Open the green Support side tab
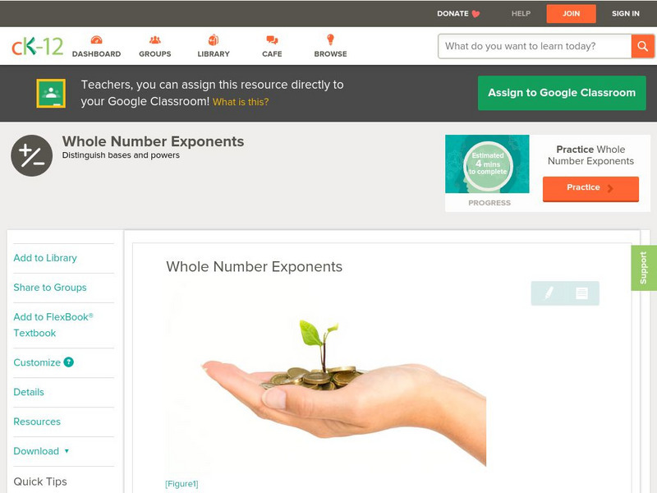 [x=644, y=268]
